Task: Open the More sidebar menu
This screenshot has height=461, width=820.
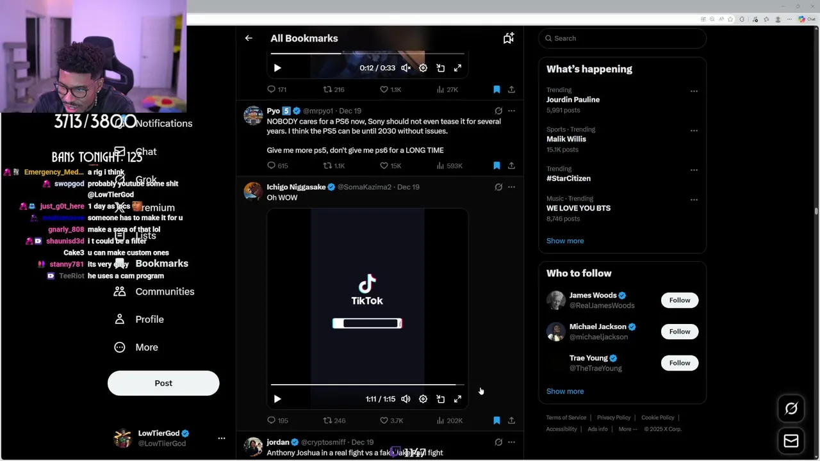Action: click(136, 347)
